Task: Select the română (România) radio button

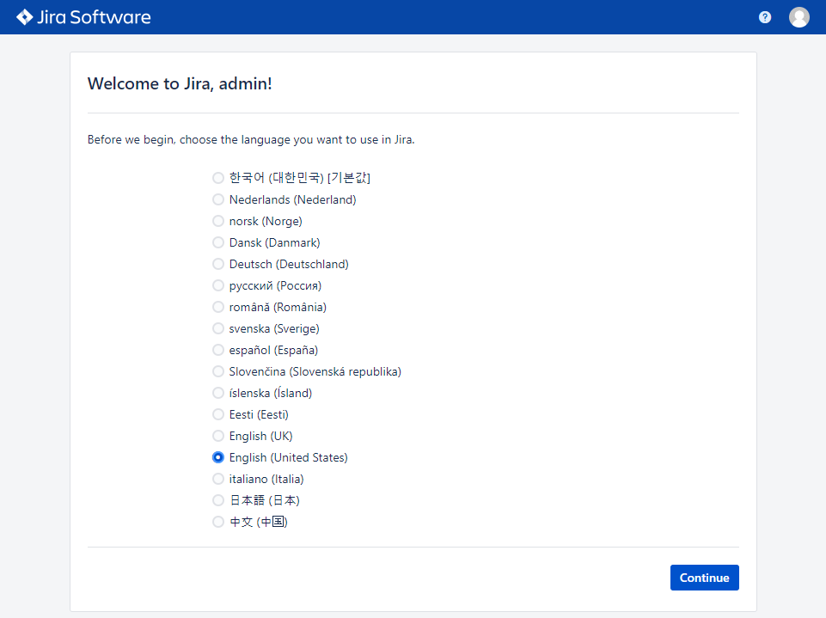Action: pyautogui.click(x=218, y=307)
